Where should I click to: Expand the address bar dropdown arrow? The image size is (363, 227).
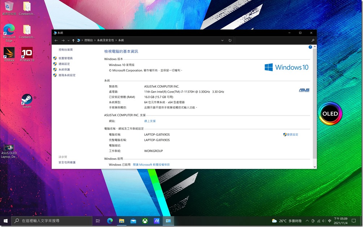(x=222, y=40)
